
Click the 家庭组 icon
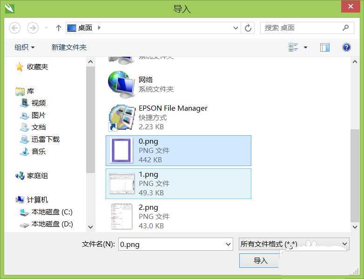pos(20,176)
